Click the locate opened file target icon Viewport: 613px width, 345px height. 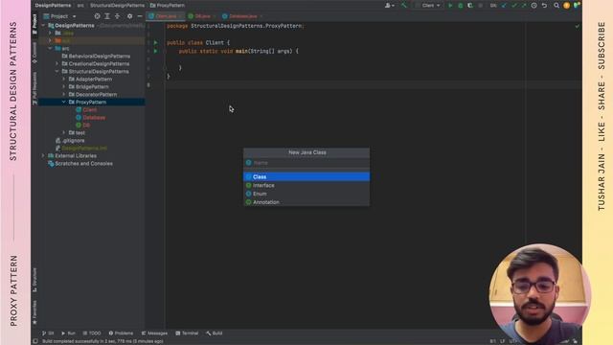(97, 16)
